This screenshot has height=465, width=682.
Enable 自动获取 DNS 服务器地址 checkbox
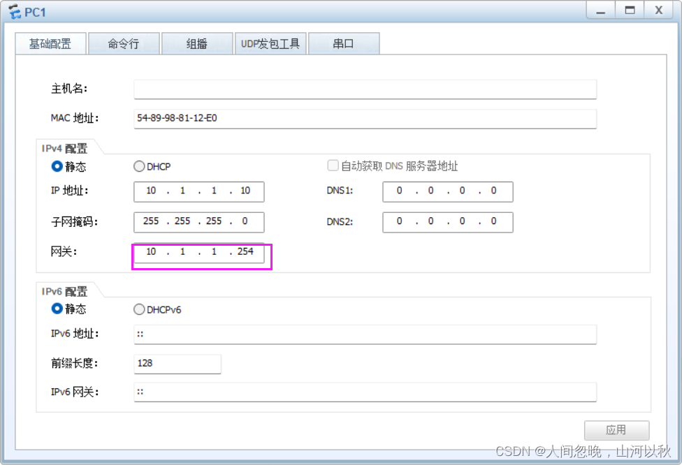tap(333, 165)
